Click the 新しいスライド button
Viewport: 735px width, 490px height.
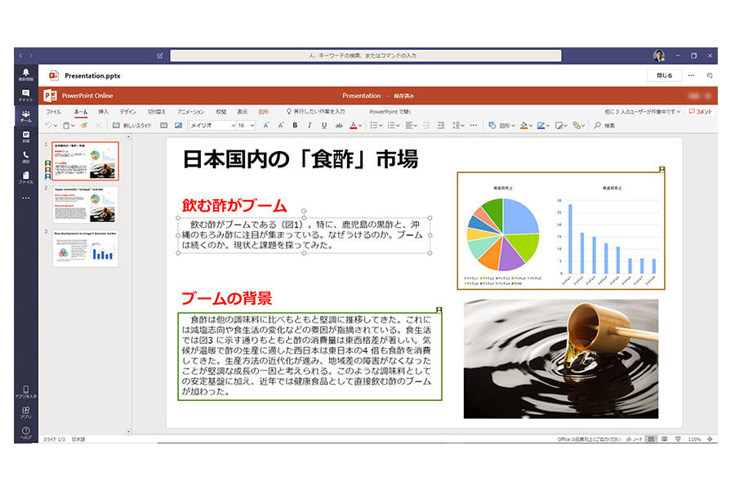[x=132, y=126]
